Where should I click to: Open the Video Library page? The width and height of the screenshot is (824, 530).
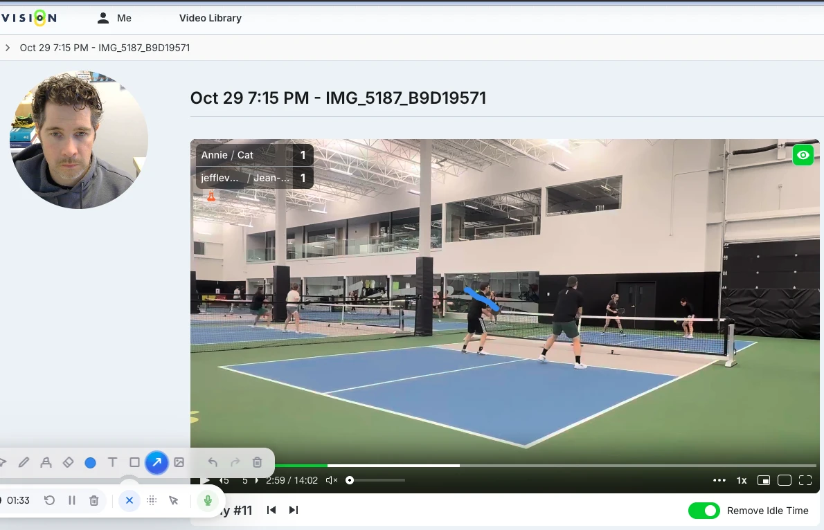click(x=211, y=18)
